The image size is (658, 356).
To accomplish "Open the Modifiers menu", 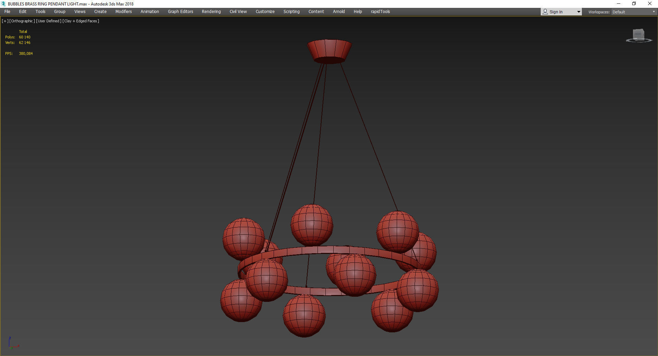I will pos(123,12).
